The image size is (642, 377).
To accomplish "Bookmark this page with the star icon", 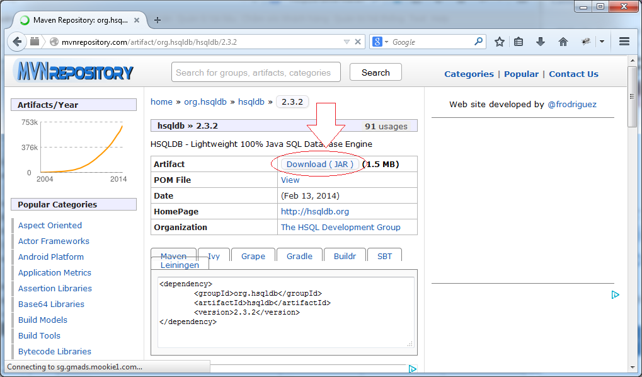I will [x=499, y=42].
